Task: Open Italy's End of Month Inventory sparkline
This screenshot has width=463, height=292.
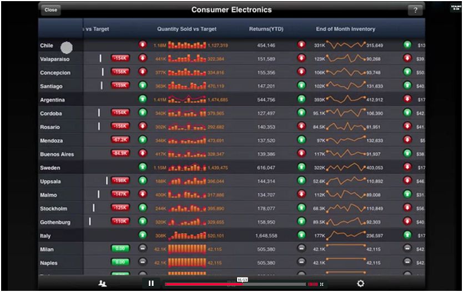Action: 345,235
